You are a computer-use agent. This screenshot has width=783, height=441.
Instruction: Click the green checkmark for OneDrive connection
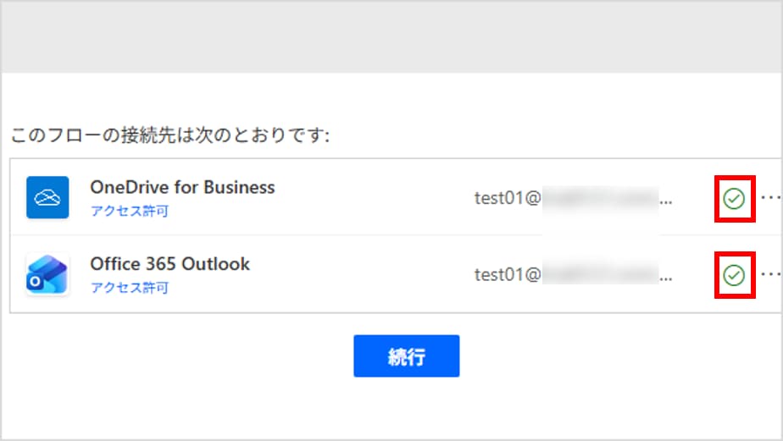pos(734,199)
